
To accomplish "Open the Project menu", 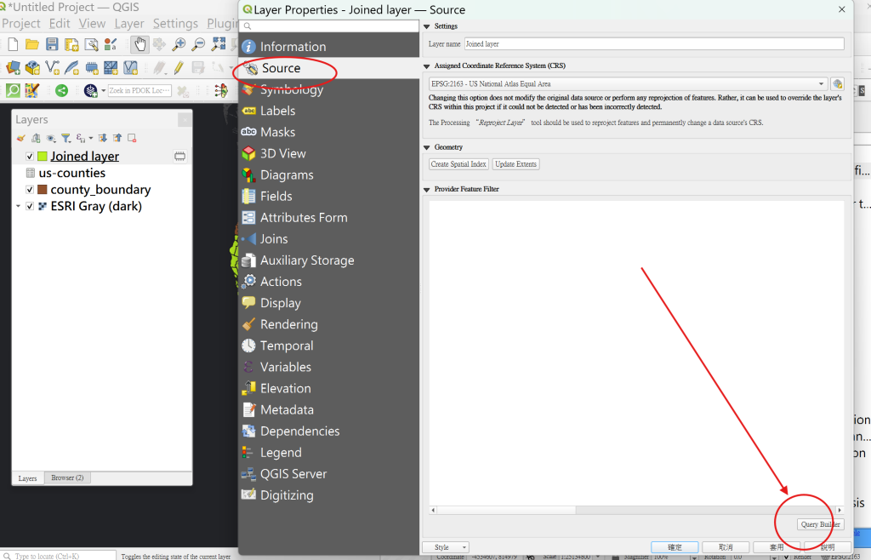I will [21, 23].
